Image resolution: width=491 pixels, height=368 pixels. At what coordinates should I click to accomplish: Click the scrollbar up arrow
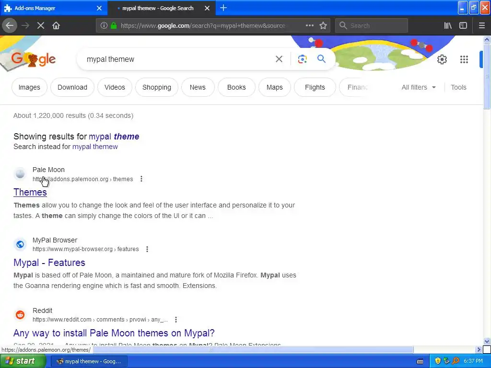(x=487, y=39)
